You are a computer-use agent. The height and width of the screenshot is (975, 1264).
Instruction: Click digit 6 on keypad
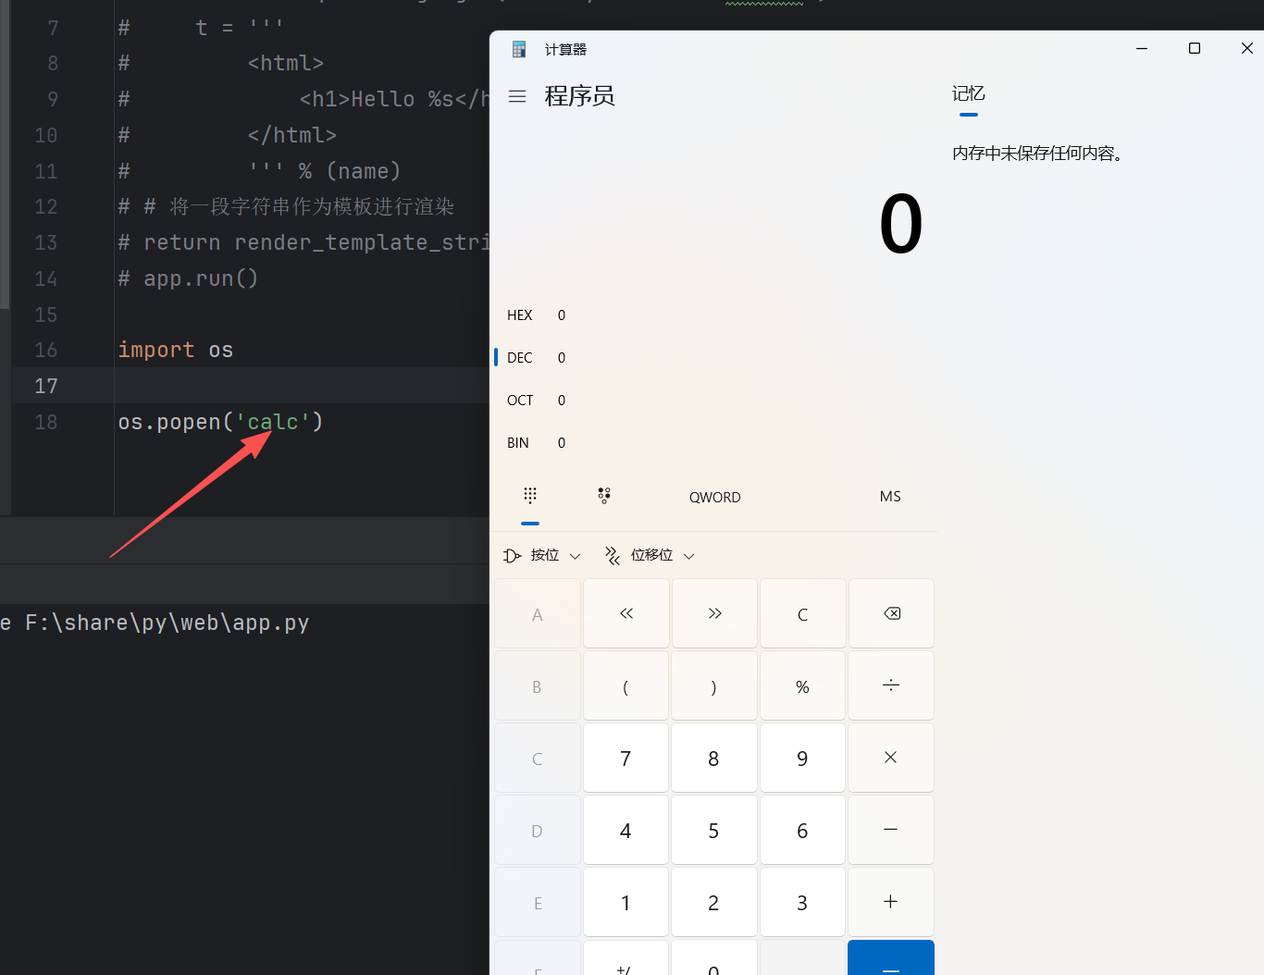pyautogui.click(x=802, y=830)
